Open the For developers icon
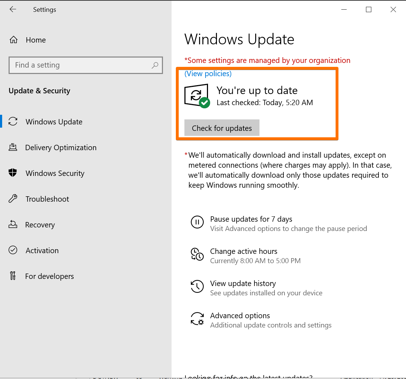This screenshot has width=406, height=379. (13, 276)
